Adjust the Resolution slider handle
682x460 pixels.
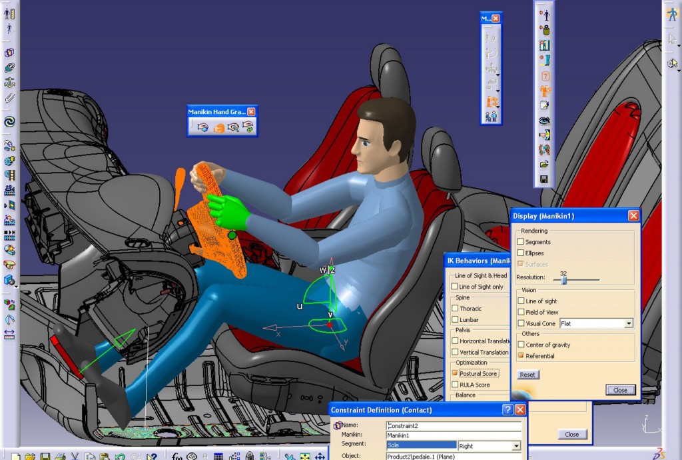coord(564,280)
